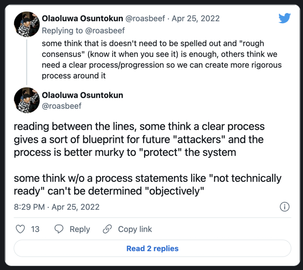Open the @roasbeef handle under main author
Image resolution: width=303 pixels, height=270 pixels.
(62, 106)
